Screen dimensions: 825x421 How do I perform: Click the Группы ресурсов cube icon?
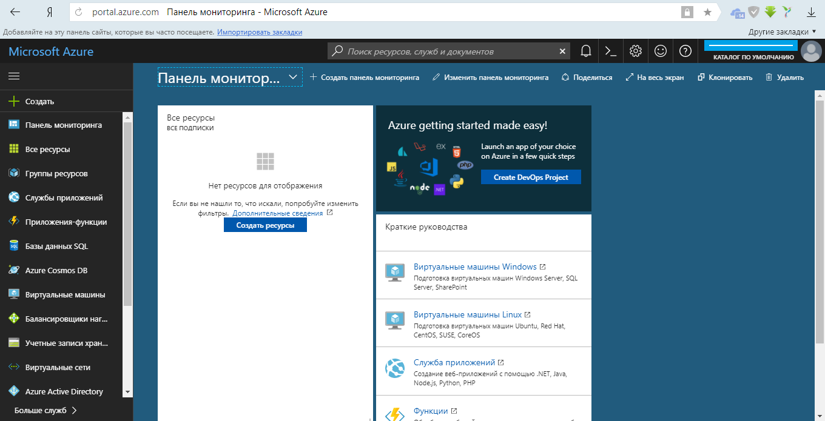point(14,173)
